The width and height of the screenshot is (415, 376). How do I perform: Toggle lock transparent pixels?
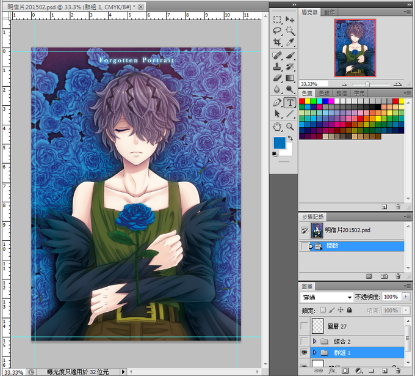tap(323, 310)
